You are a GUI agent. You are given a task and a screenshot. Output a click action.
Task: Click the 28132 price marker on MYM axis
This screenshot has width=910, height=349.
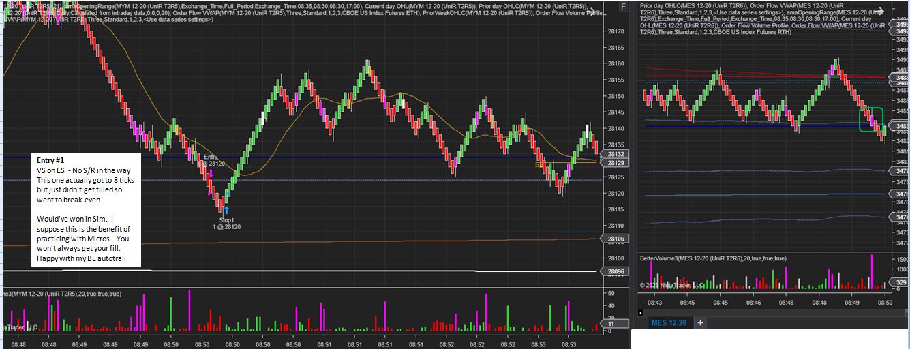click(616, 155)
